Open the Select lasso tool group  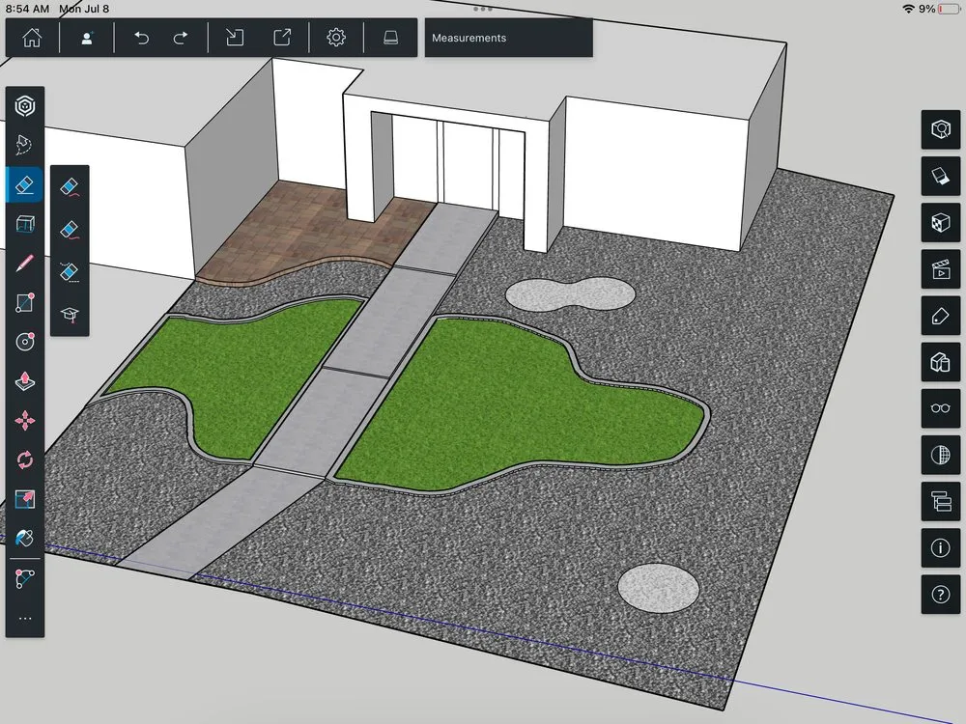point(25,145)
